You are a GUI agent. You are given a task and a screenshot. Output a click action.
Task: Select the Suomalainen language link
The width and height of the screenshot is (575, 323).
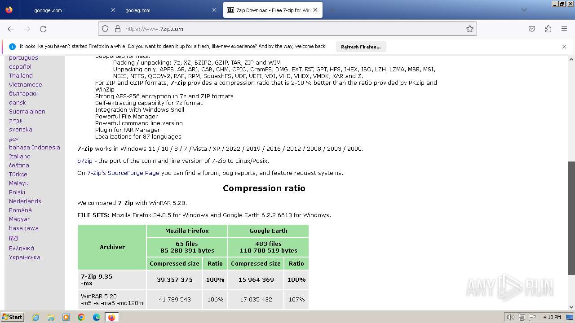(27, 111)
